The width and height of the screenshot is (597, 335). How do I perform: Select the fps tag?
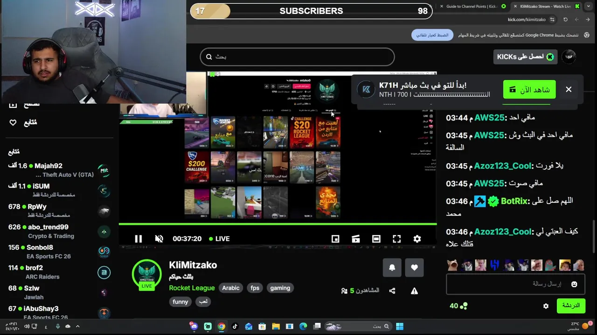(x=255, y=288)
